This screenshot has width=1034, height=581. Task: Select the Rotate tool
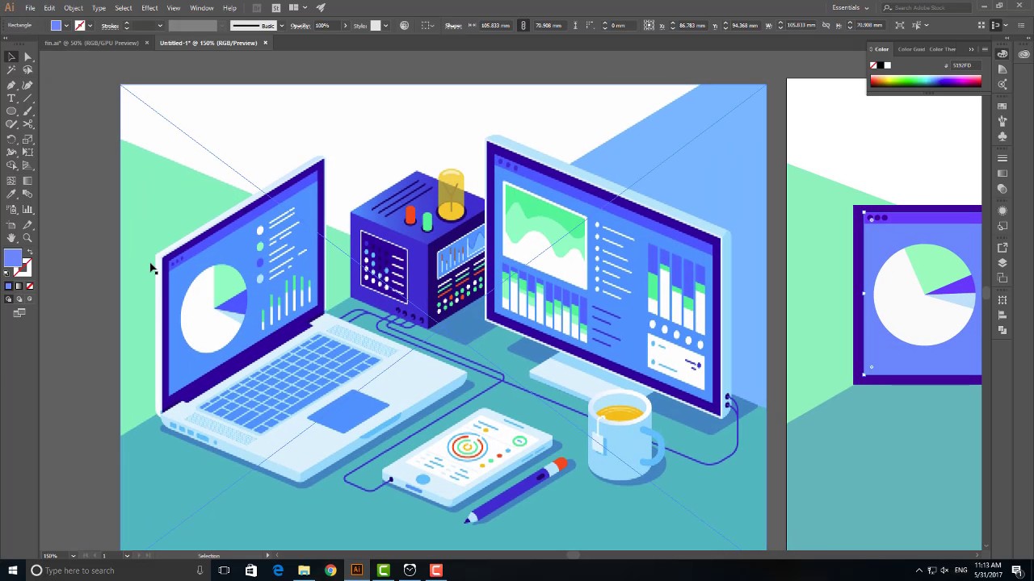11,139
